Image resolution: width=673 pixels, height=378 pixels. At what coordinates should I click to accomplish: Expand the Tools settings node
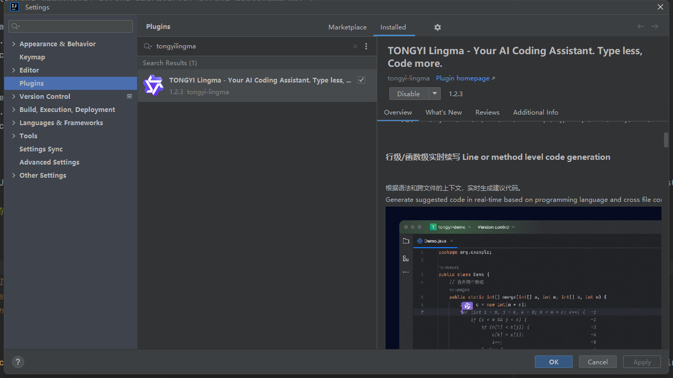14,136
